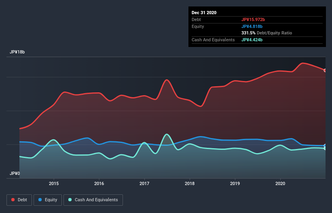
Task: Click the teal Cash endpoint marker
Action: pos(325,148)
